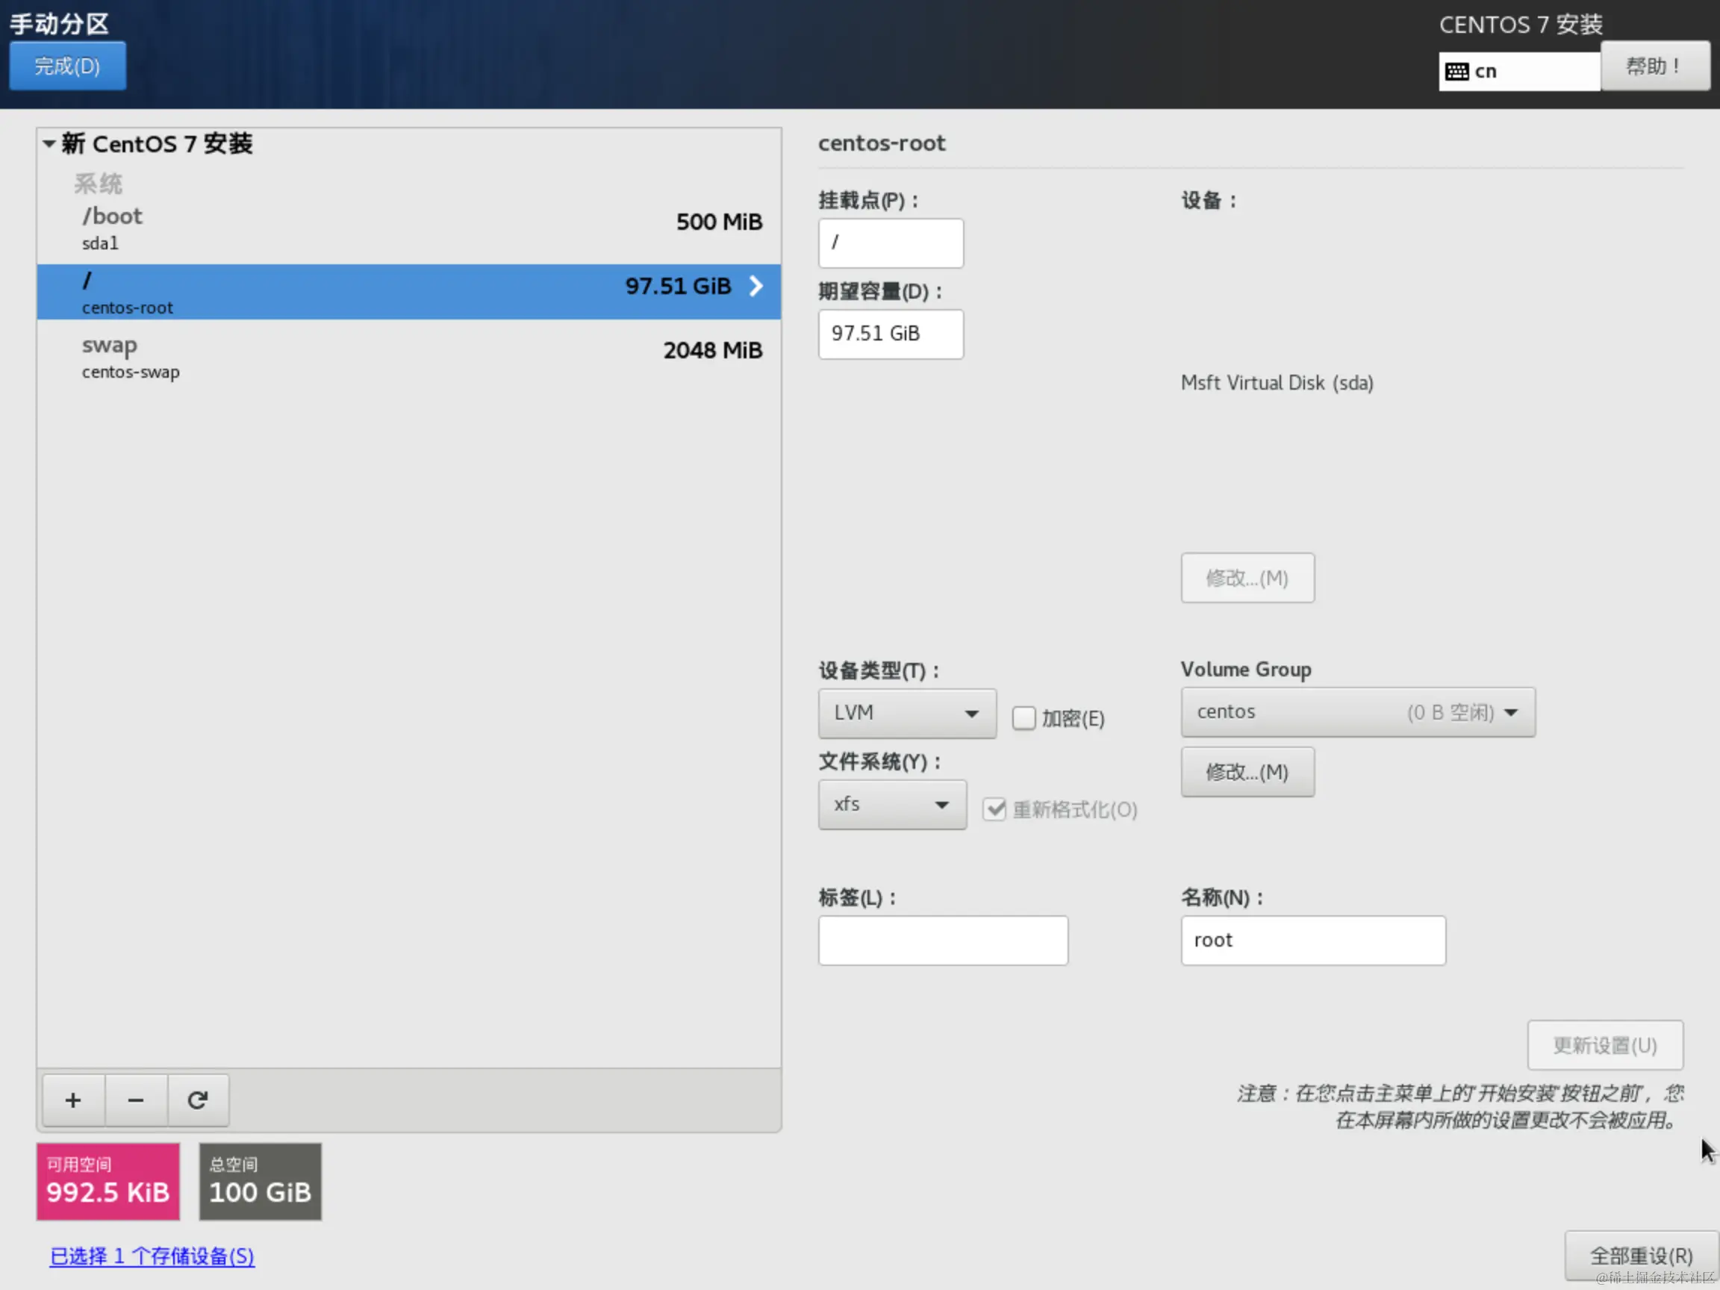
Task: Click the 期望容量 capacity input field
Action: tap(891, 334)
